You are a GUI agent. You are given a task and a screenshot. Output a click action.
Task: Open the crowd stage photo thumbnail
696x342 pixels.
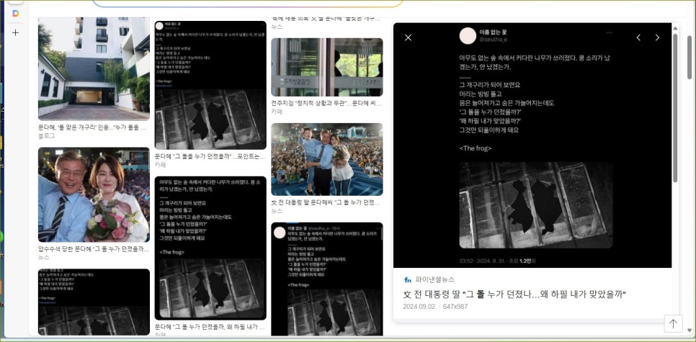326,159
